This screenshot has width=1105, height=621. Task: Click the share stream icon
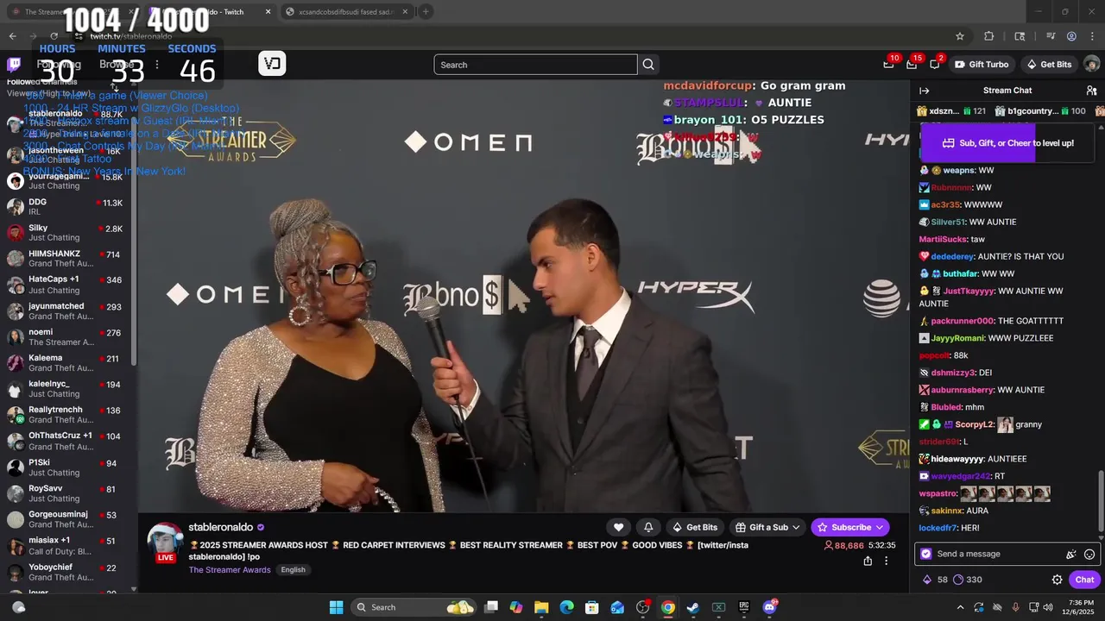tap(868, 561)
